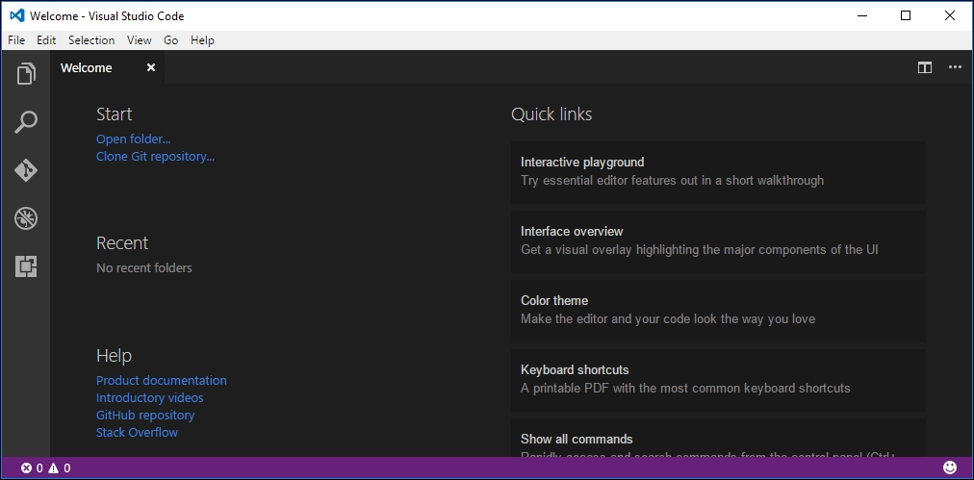Open the Show all commands quick link
Image resolution: width=974 pixels, height=480 pixels.
coord(718,438)
